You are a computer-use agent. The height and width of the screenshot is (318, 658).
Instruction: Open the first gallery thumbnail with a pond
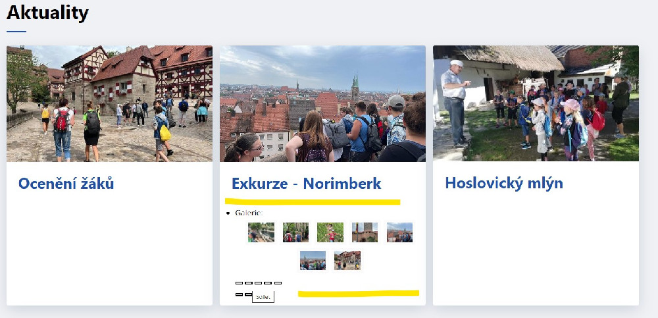261,232
